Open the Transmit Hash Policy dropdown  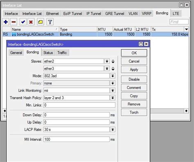113,98
